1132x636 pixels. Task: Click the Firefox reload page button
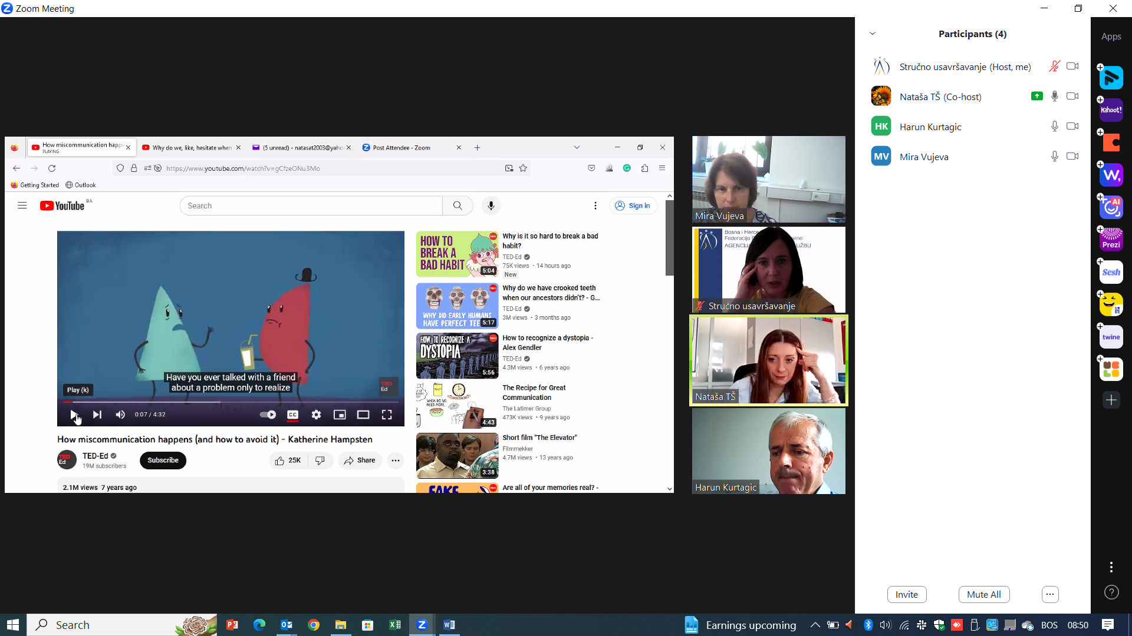click(x=52, y=168)
